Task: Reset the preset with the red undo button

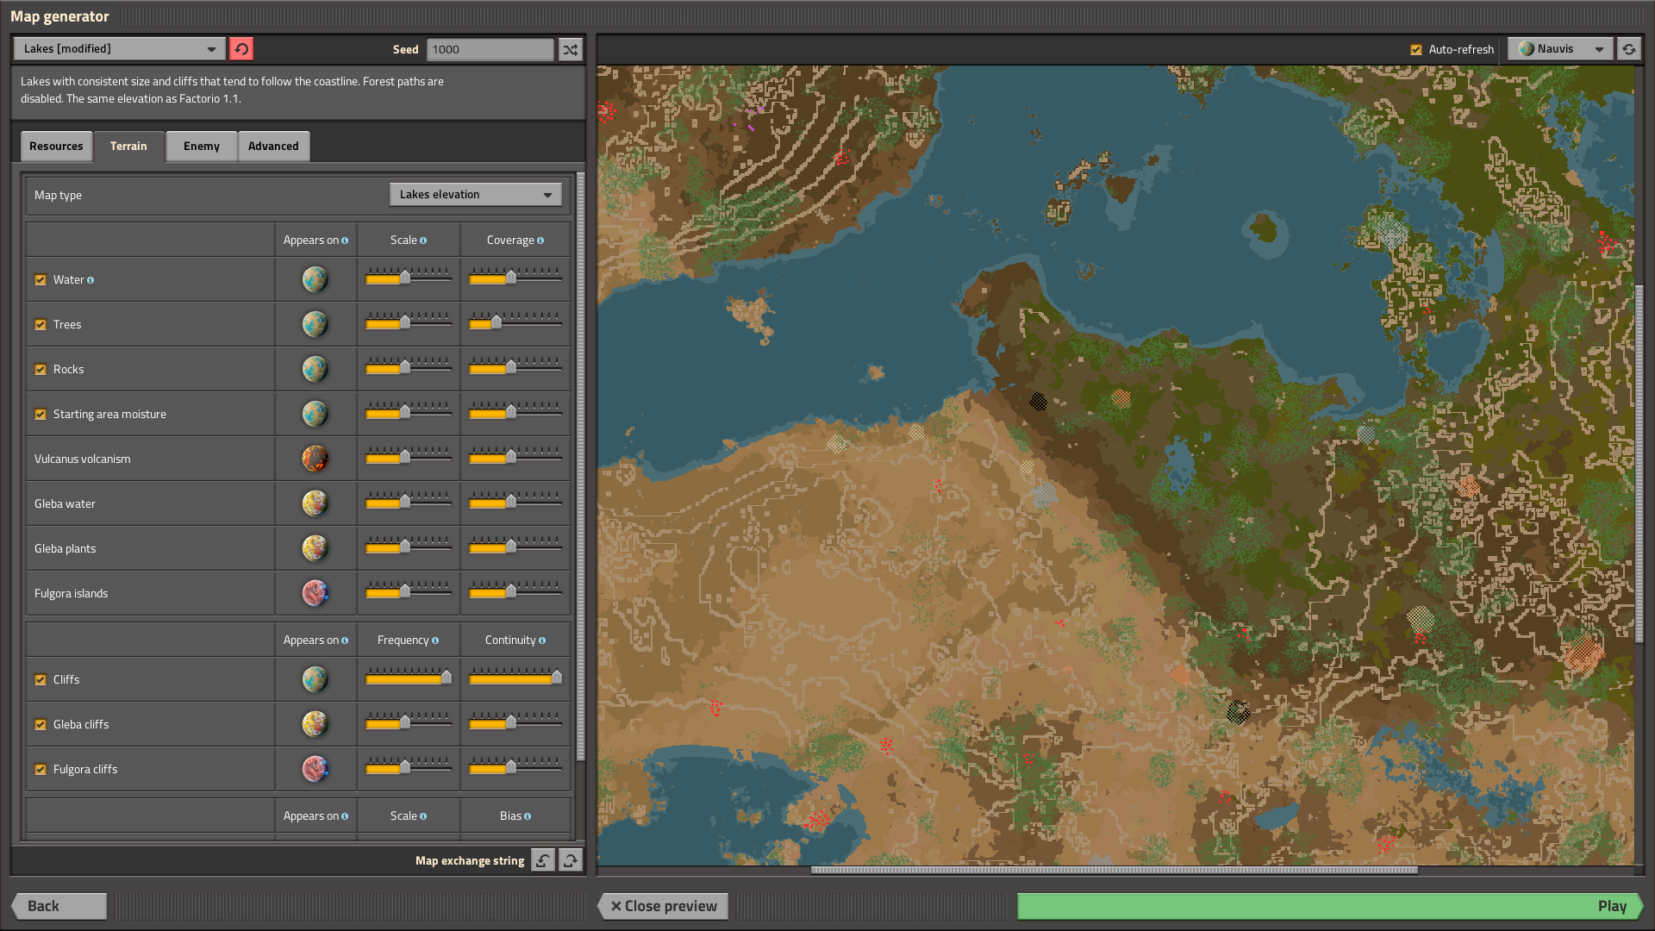Action: (241, 49)
